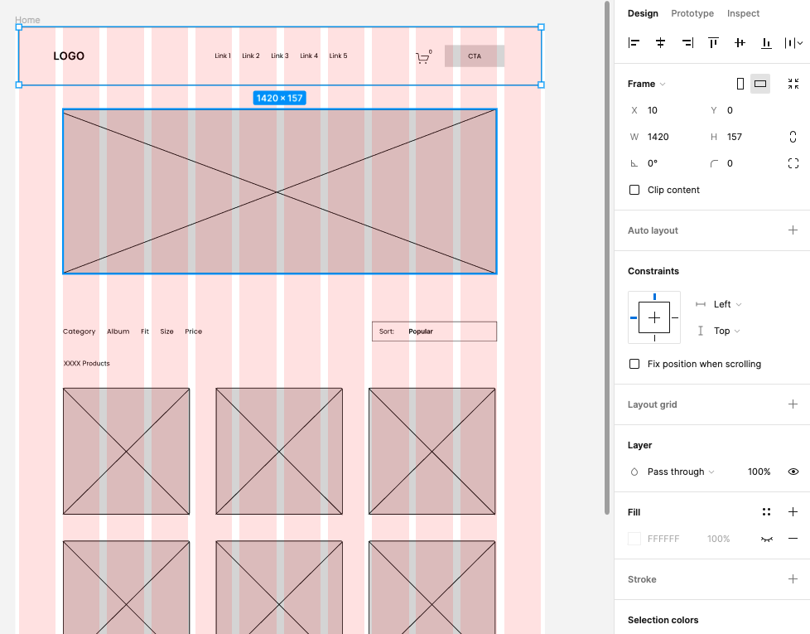This screenshot has height=634, width=810.
Task: Select the Align horizontal centers icon
Action: pos(660,42)
